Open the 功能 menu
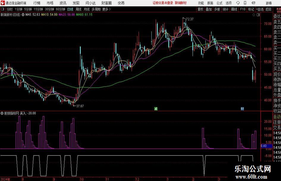This screenshot has width=281, height=181. pos(201,3)
